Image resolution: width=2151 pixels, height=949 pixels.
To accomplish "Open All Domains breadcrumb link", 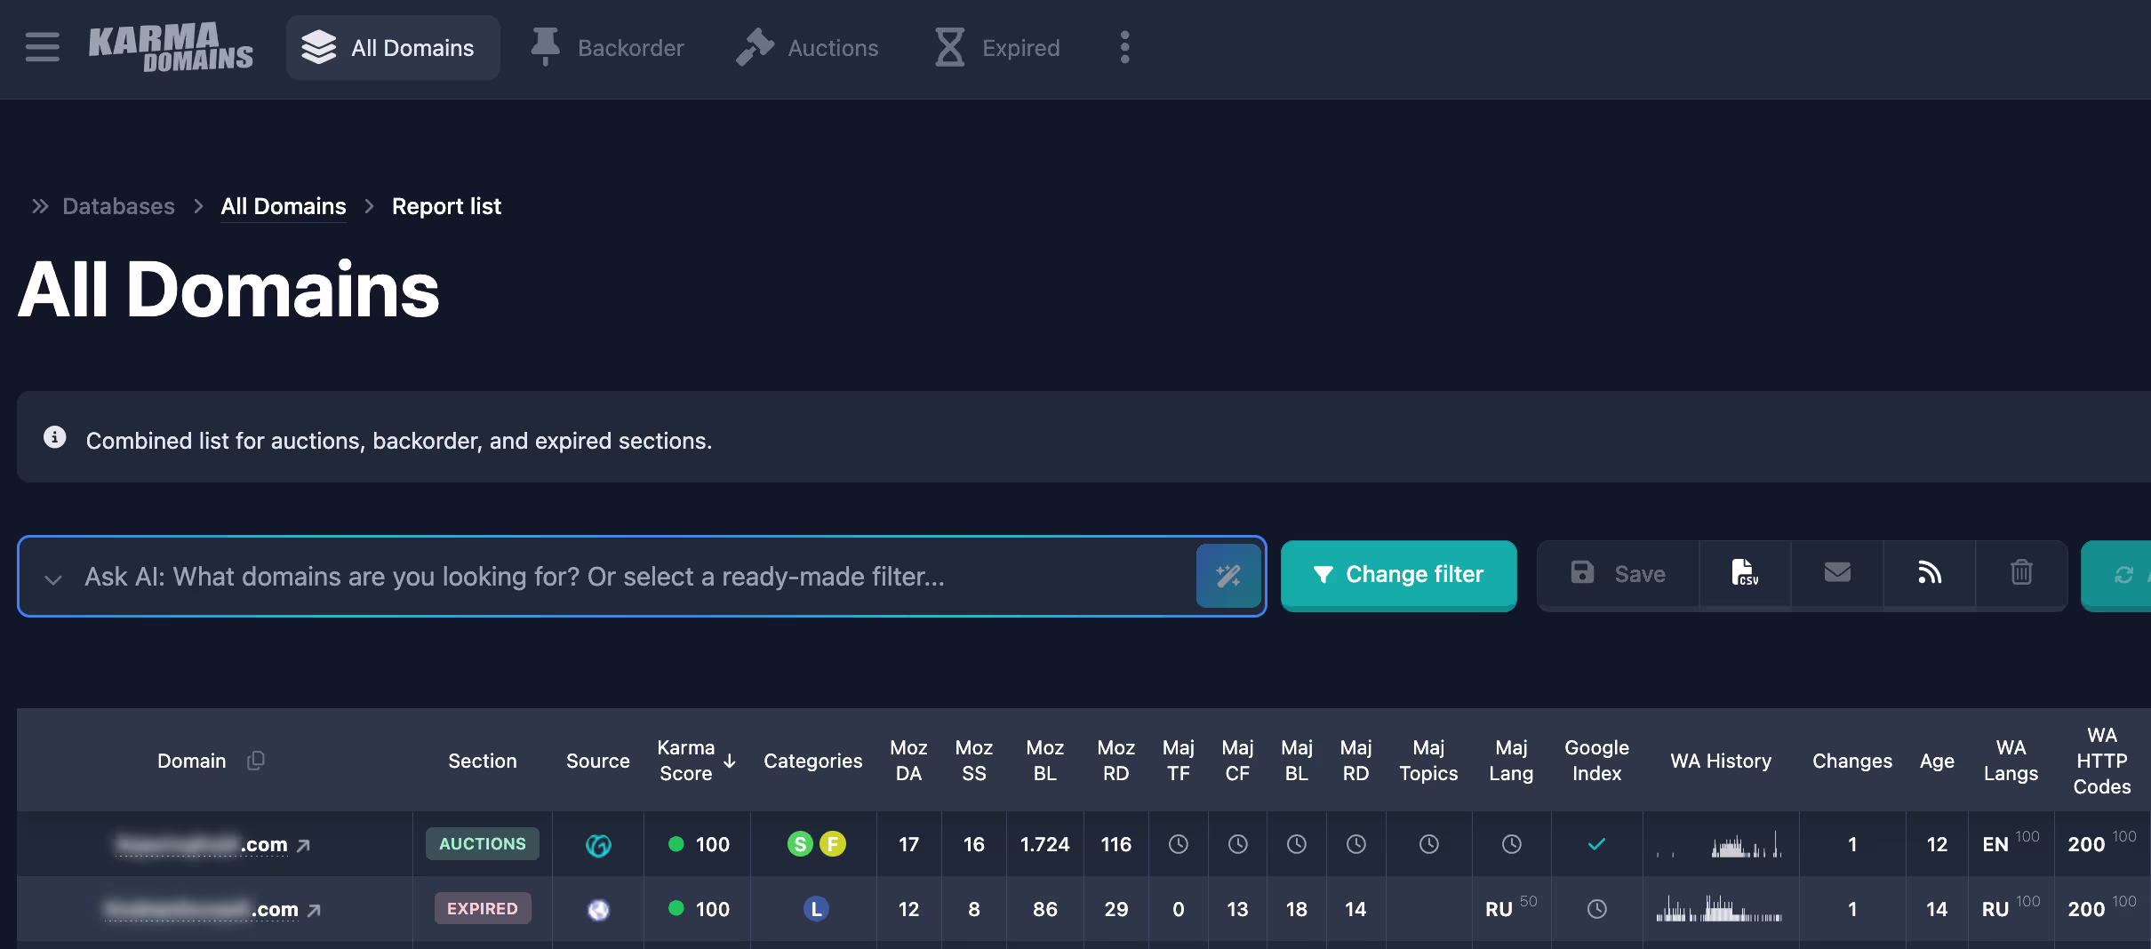I will click(x=284, y=206).
